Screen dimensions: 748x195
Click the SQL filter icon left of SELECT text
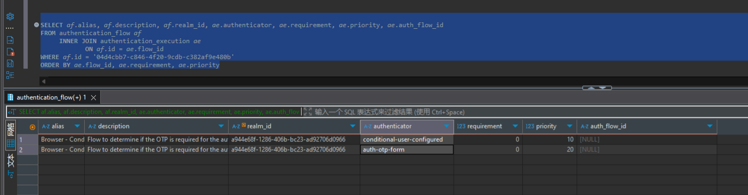12,112
